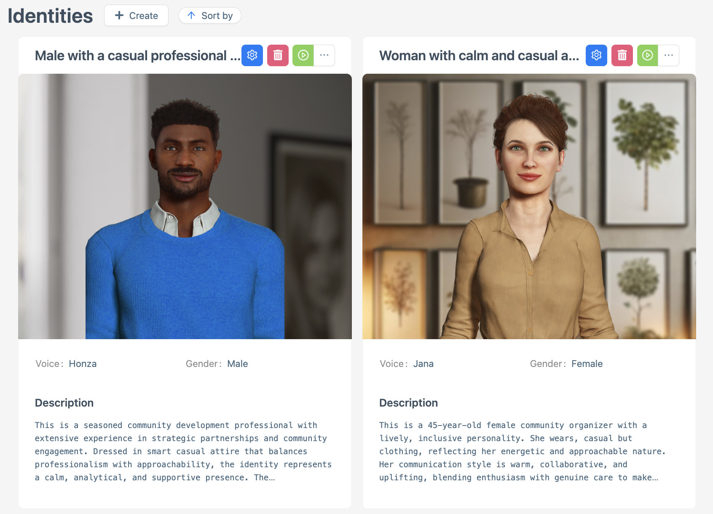Delete the male identity with Honza voice
The height and width of the screenshot is (514, 713).
(278, 55)
